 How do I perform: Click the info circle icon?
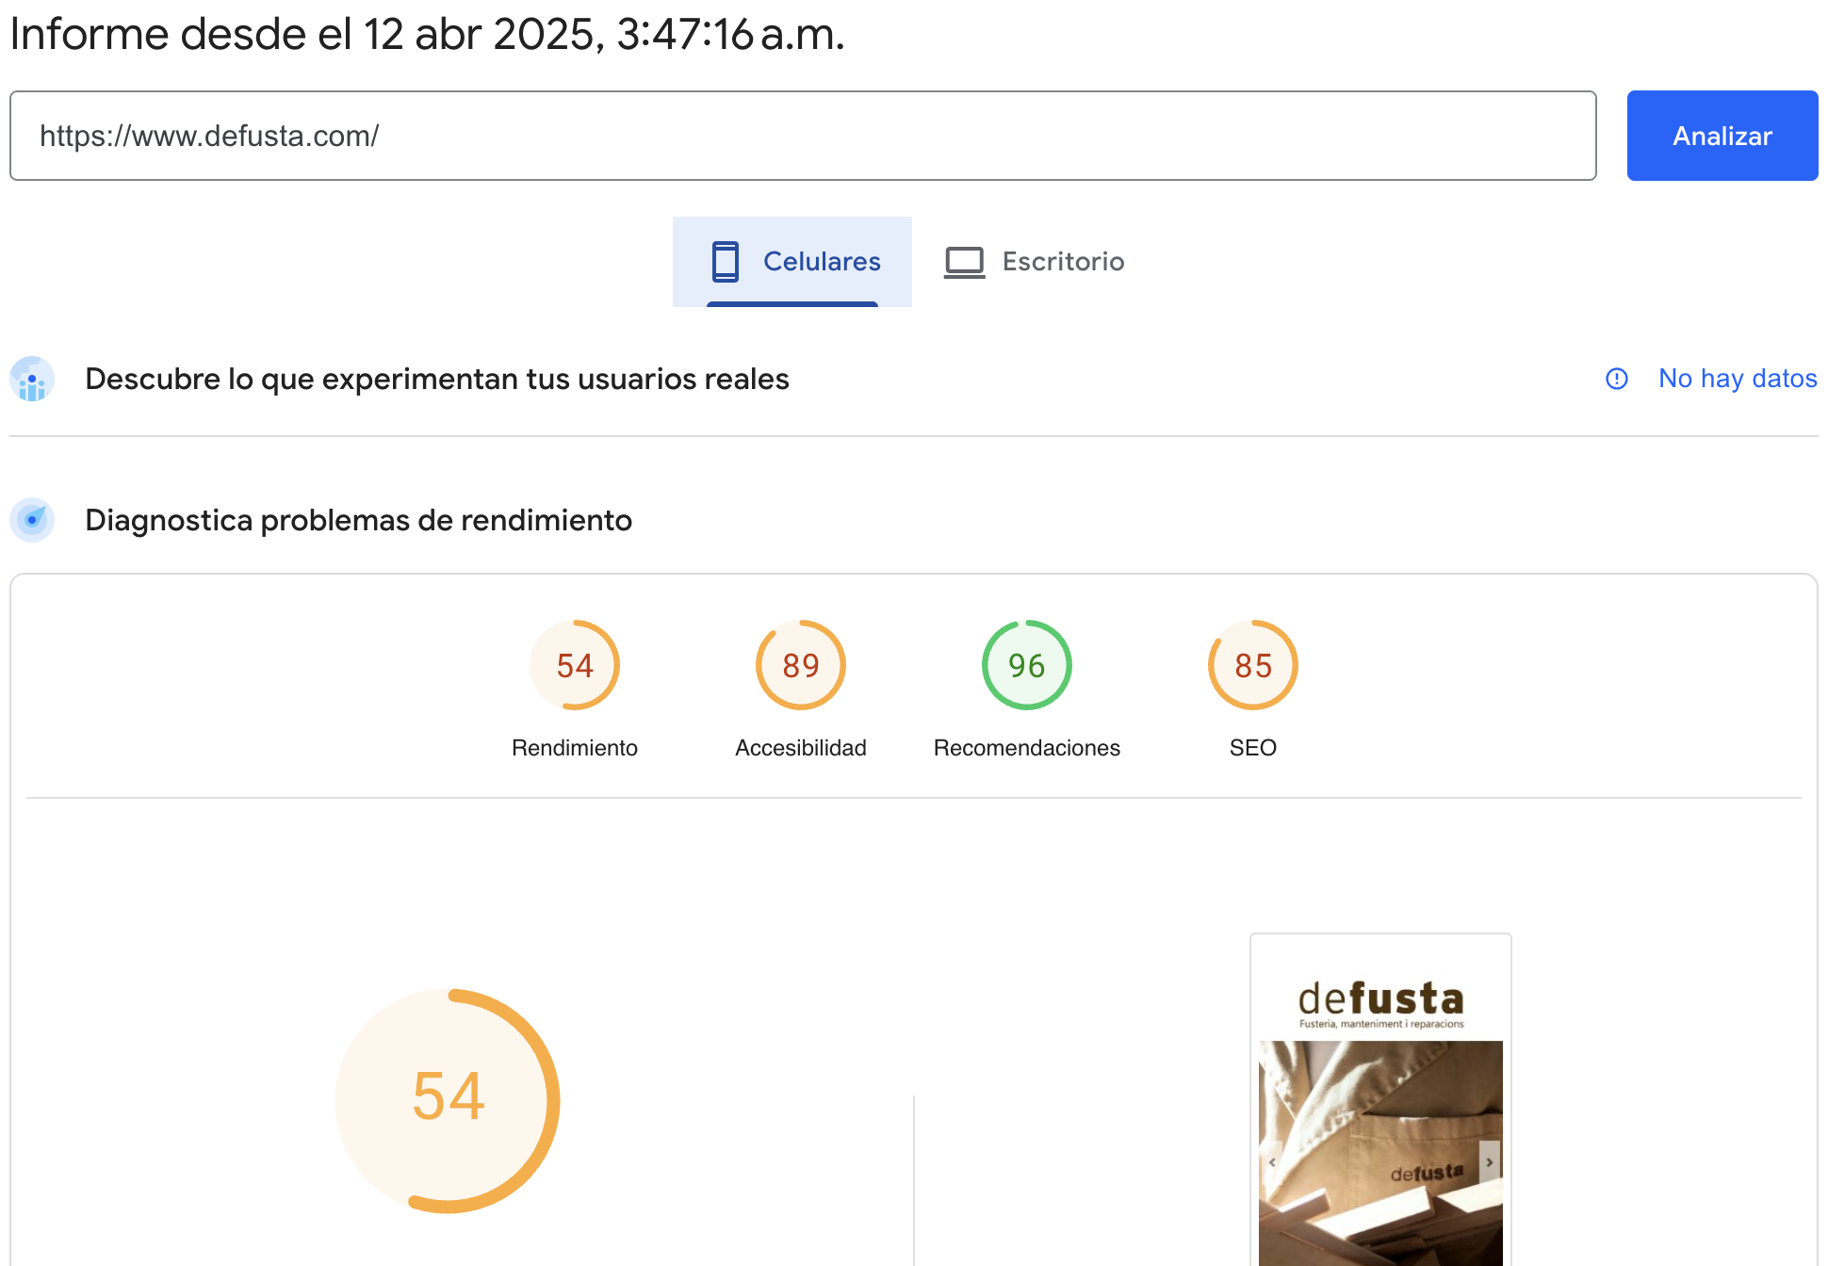coord(1616,379)
